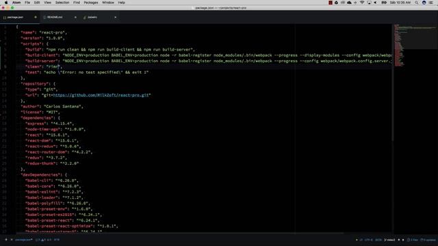Click the Wi-Fi status icon

point(362,3)
